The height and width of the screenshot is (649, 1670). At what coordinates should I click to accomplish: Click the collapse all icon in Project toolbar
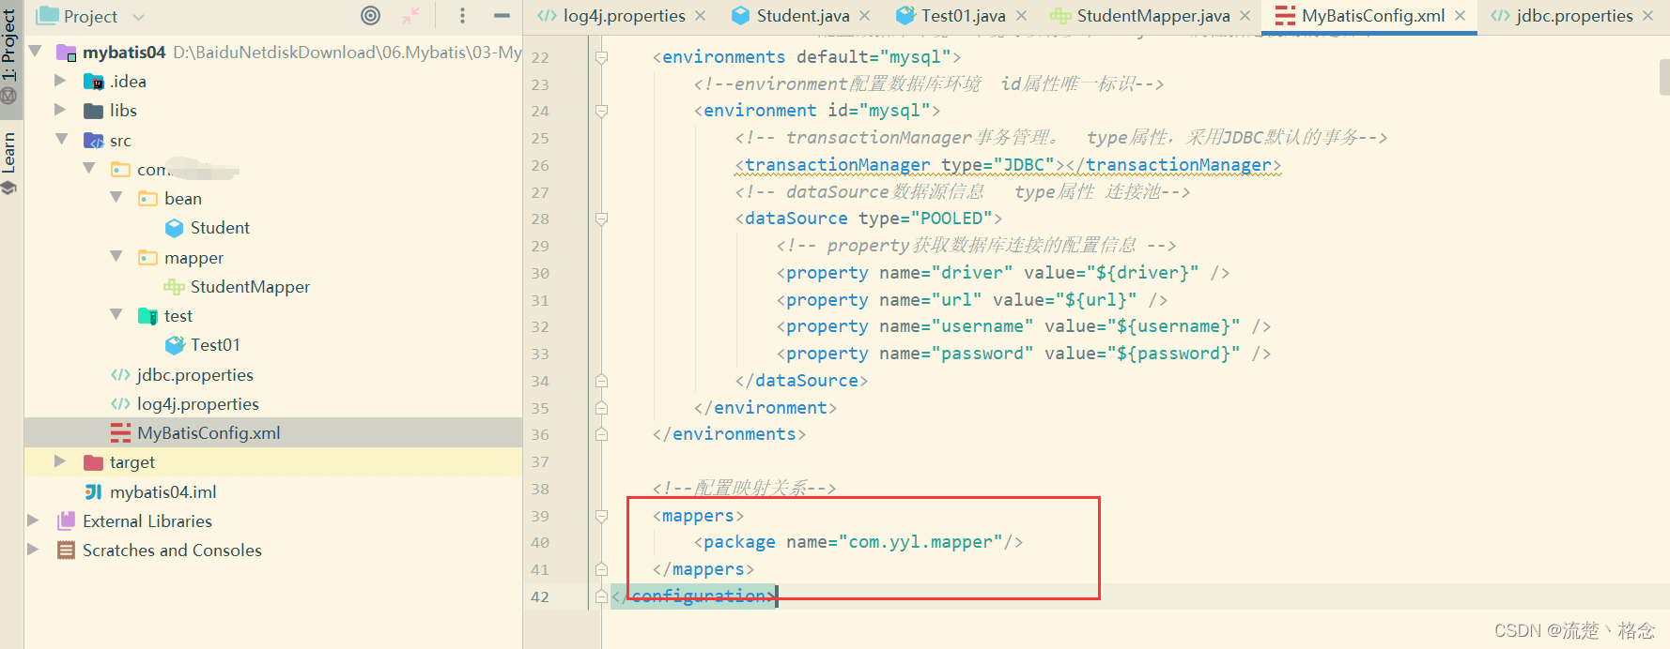pyautogui.click(x=411, y=15)
